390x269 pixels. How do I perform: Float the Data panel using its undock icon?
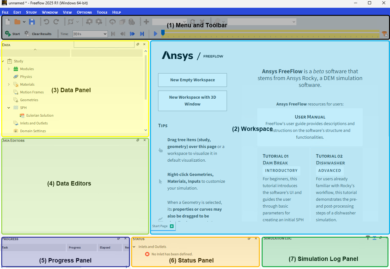138,44
